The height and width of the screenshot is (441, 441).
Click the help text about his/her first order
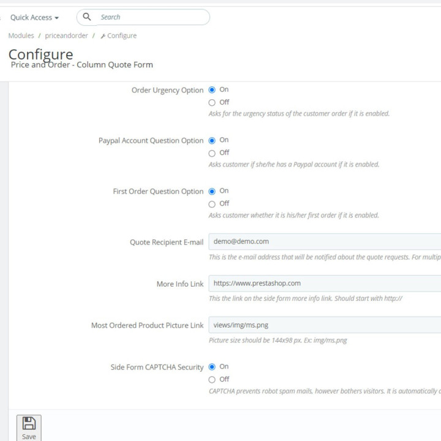293,215
